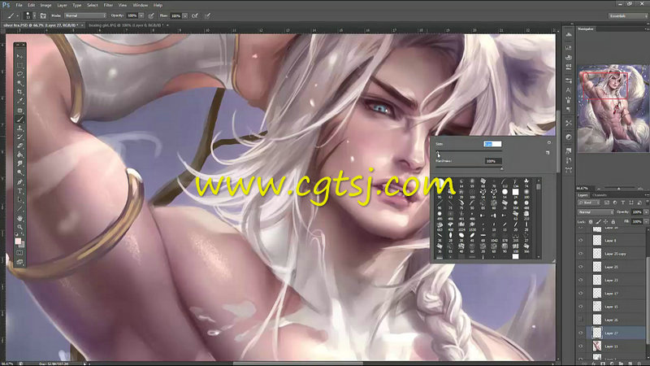Select the Eraser tool

tap(19, 146)
